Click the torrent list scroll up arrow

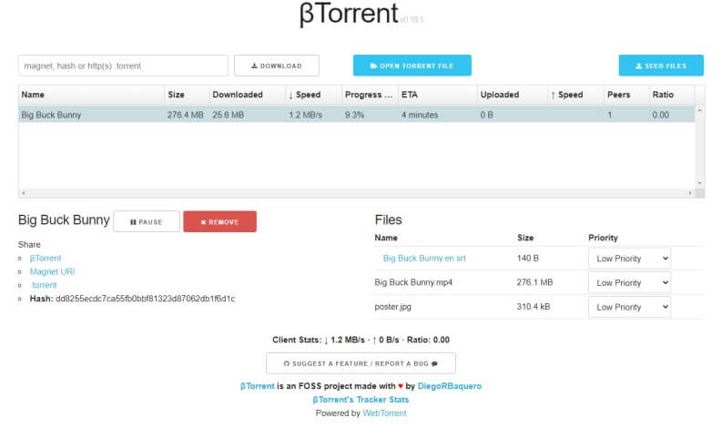[699, 110]
